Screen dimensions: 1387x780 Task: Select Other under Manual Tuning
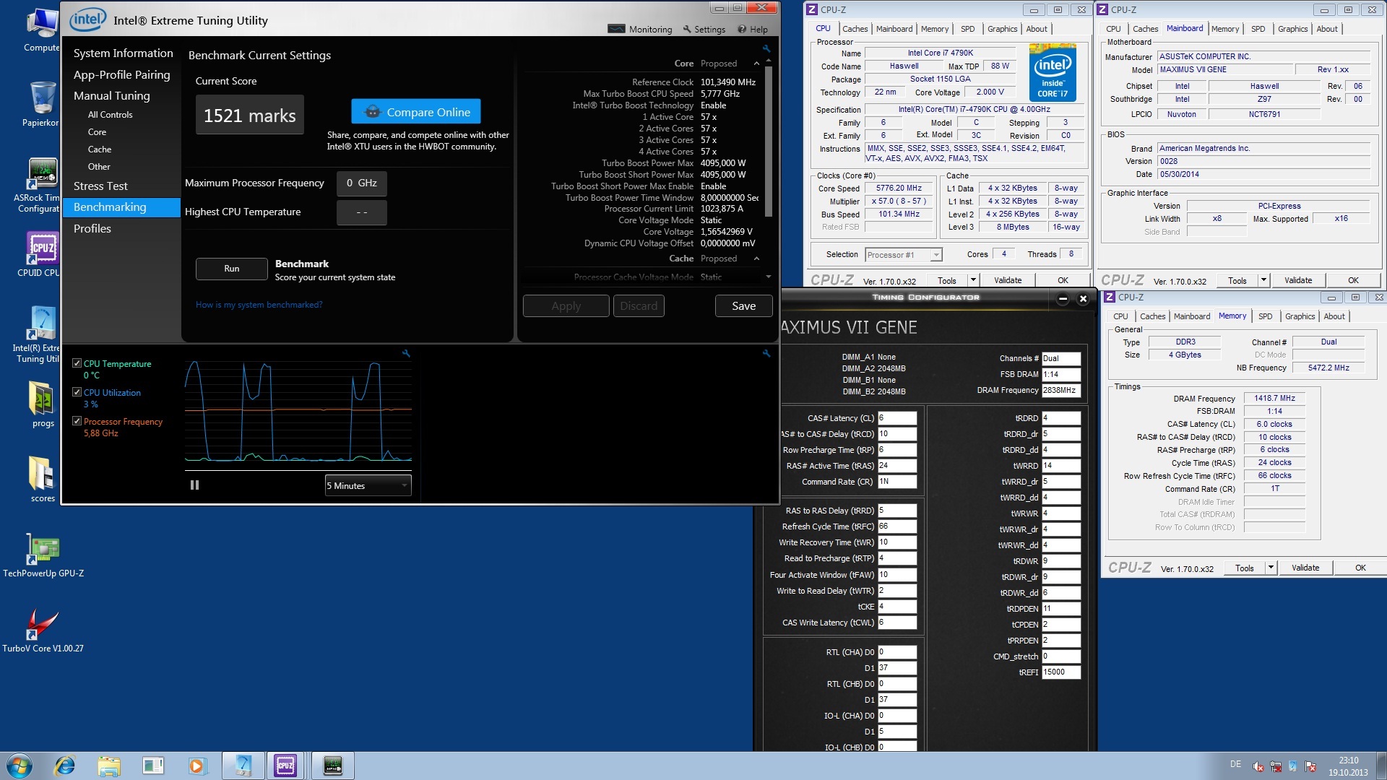(x=99, y=167)
